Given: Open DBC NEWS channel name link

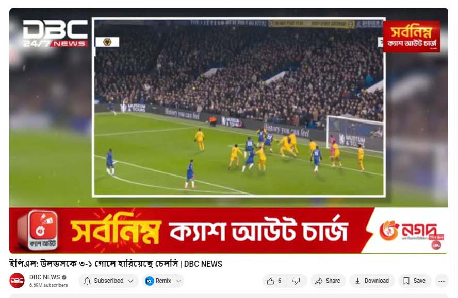Looking at the screenshot, I should tap(44, 277).
